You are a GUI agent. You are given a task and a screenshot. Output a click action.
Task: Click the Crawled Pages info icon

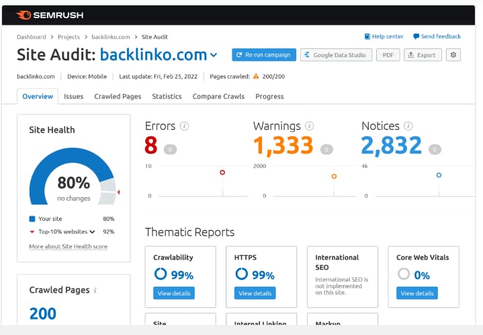pyautogui.click(x=95, y=291)
